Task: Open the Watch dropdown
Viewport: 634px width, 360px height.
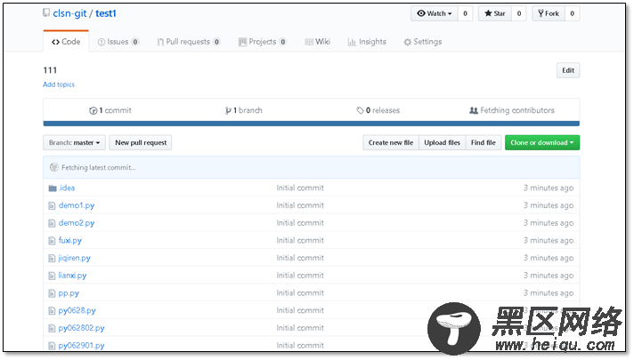Action: point(435,13)
